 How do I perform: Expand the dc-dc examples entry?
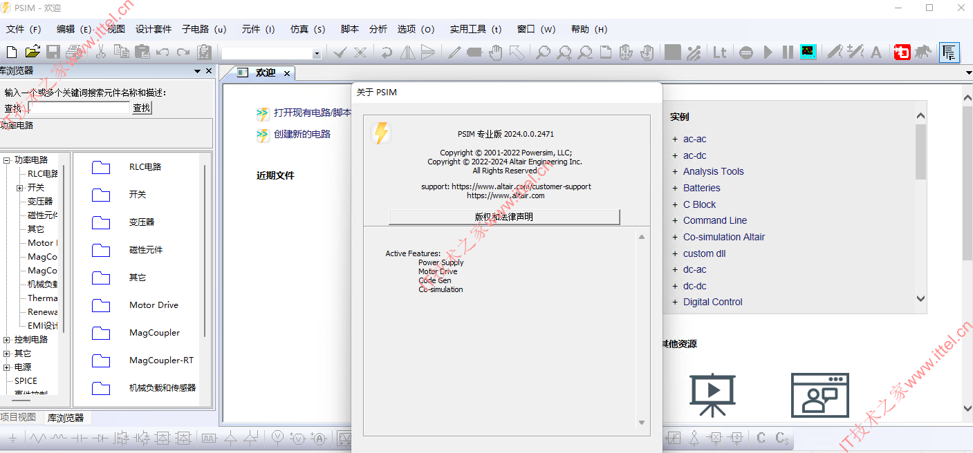[x=675, y=286]
